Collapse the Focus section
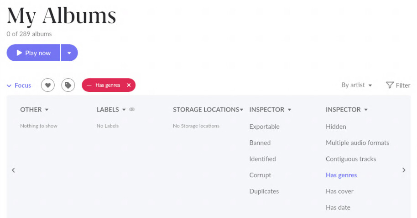 (x=19, y=85)
